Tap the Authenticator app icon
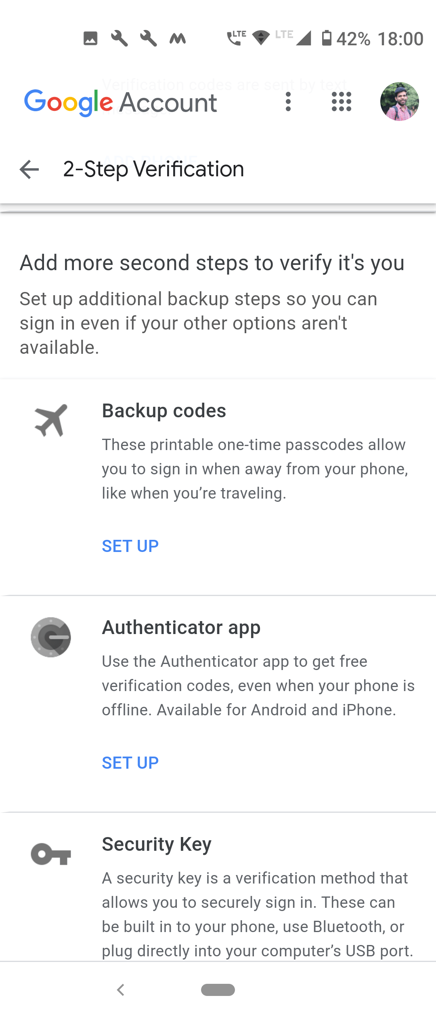The width and height of the screenshot is (436, 1019). pyautogui.click(x=51, y=637)
